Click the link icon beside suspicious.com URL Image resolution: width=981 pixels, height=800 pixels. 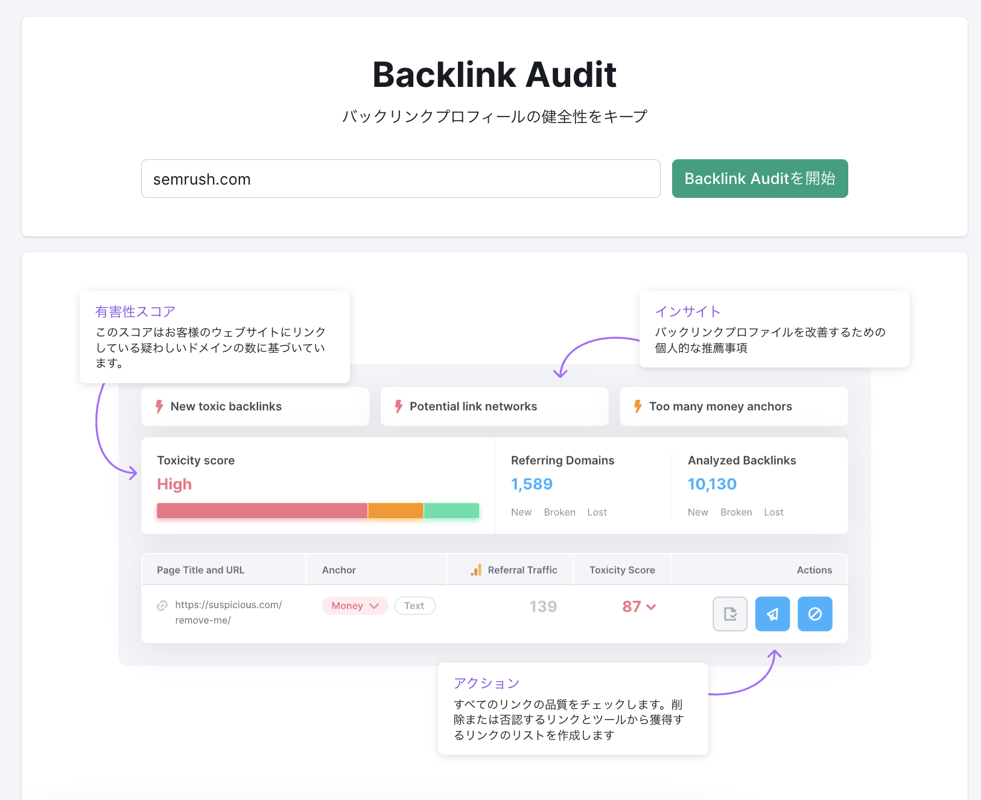[x=162, y=606]
